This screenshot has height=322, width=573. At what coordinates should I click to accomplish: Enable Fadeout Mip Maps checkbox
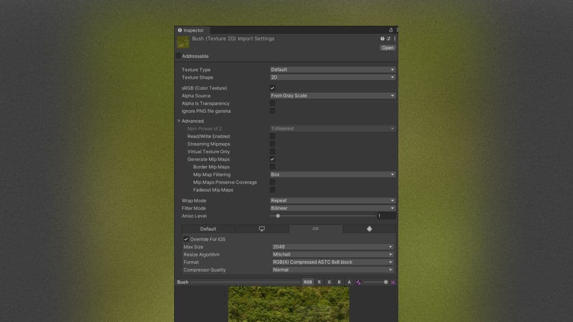coord(272,190)
